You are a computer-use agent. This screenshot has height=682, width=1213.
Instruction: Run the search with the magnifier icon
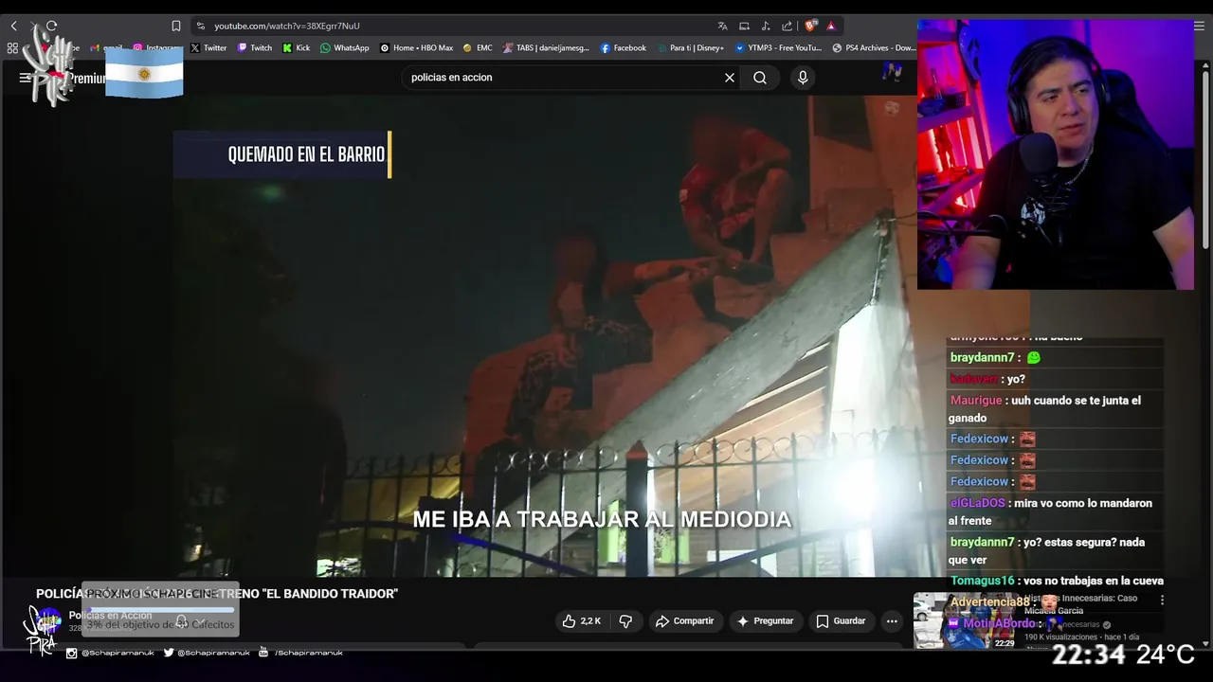[760, 78]
